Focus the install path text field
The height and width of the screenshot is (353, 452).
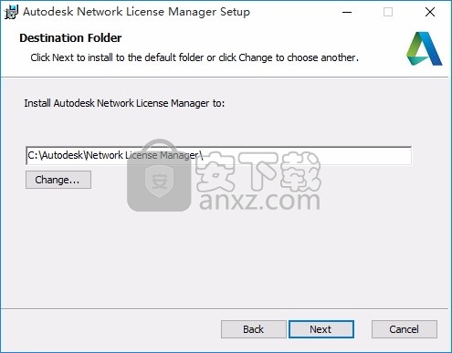point(218,155)
